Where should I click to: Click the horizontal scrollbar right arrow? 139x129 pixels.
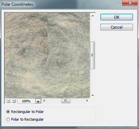tap(87, 101)
